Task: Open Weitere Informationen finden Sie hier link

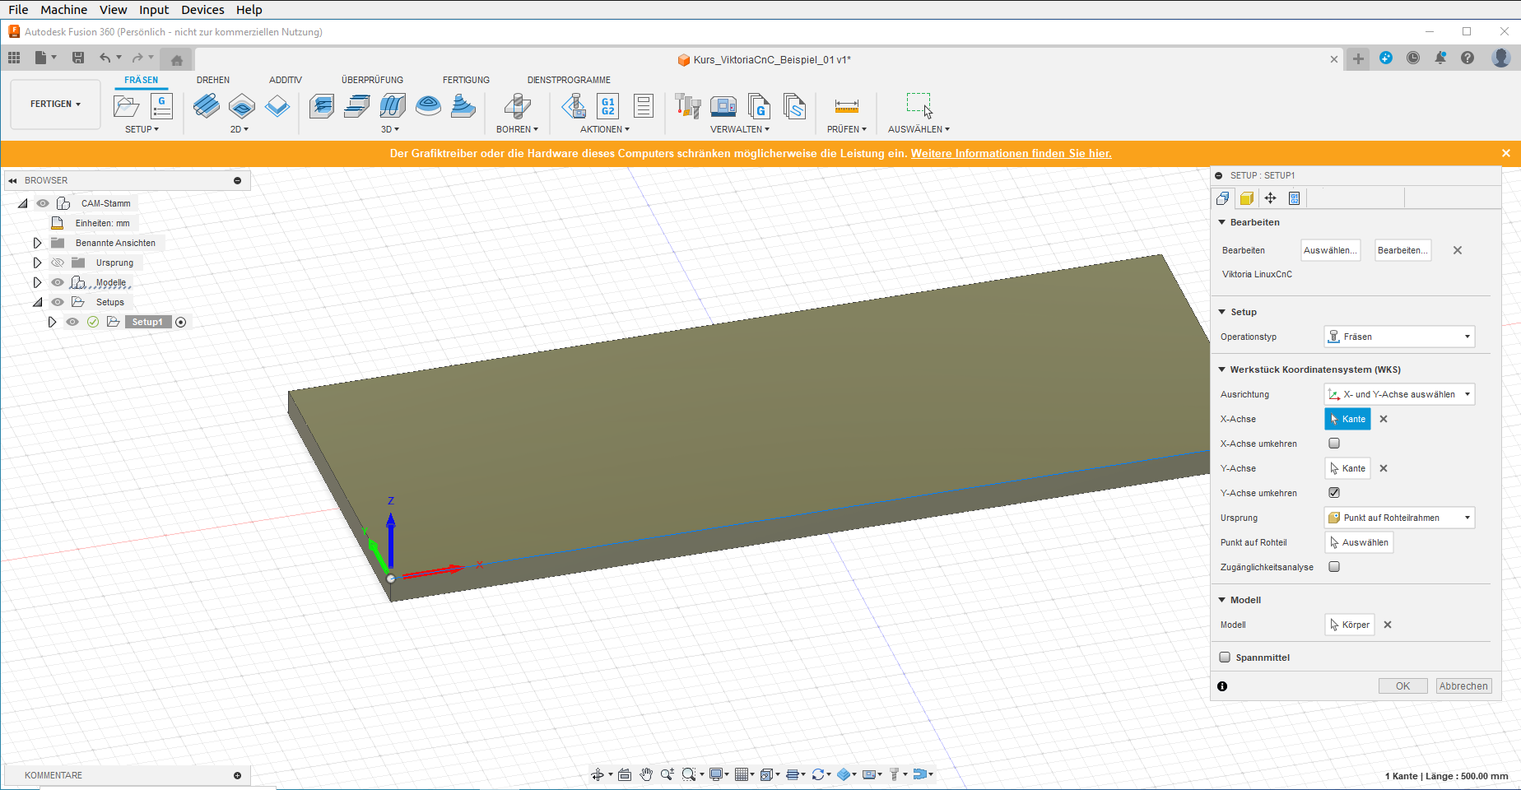Action: click(x=1011, y=154)
